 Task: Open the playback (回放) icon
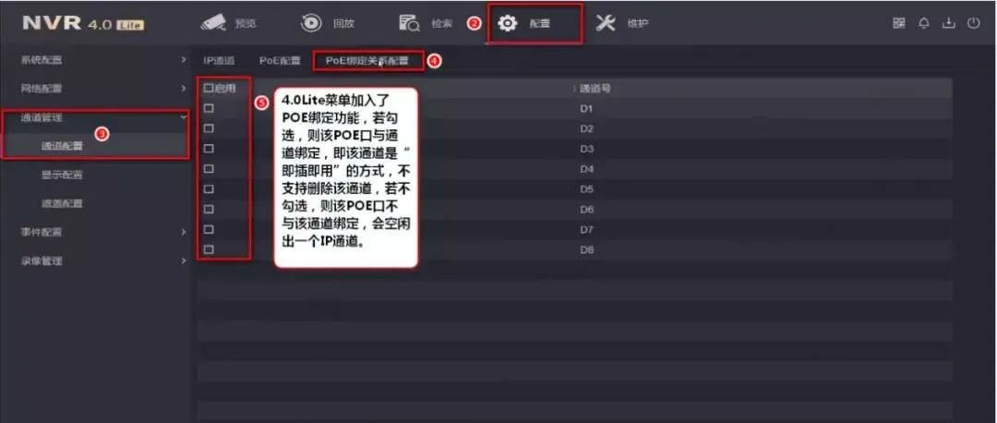click(x=311, y=23)
